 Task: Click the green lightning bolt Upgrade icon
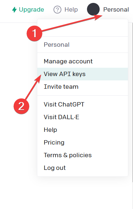point(14,9)
